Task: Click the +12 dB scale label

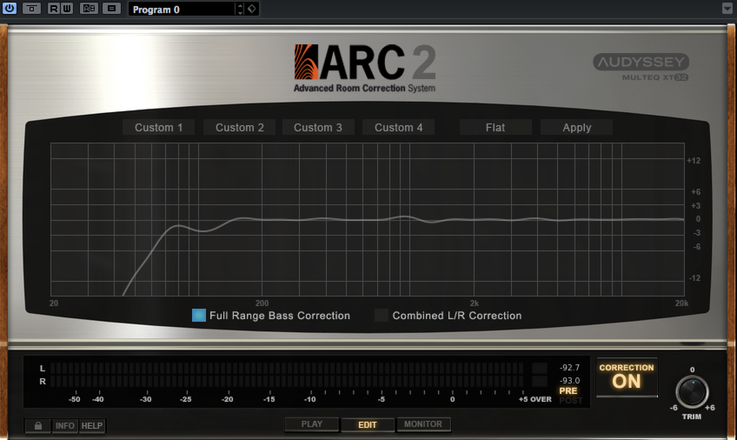Action: point(694,161)
